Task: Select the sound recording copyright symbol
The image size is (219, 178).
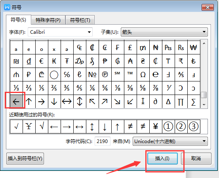Action: click(105, 74)
